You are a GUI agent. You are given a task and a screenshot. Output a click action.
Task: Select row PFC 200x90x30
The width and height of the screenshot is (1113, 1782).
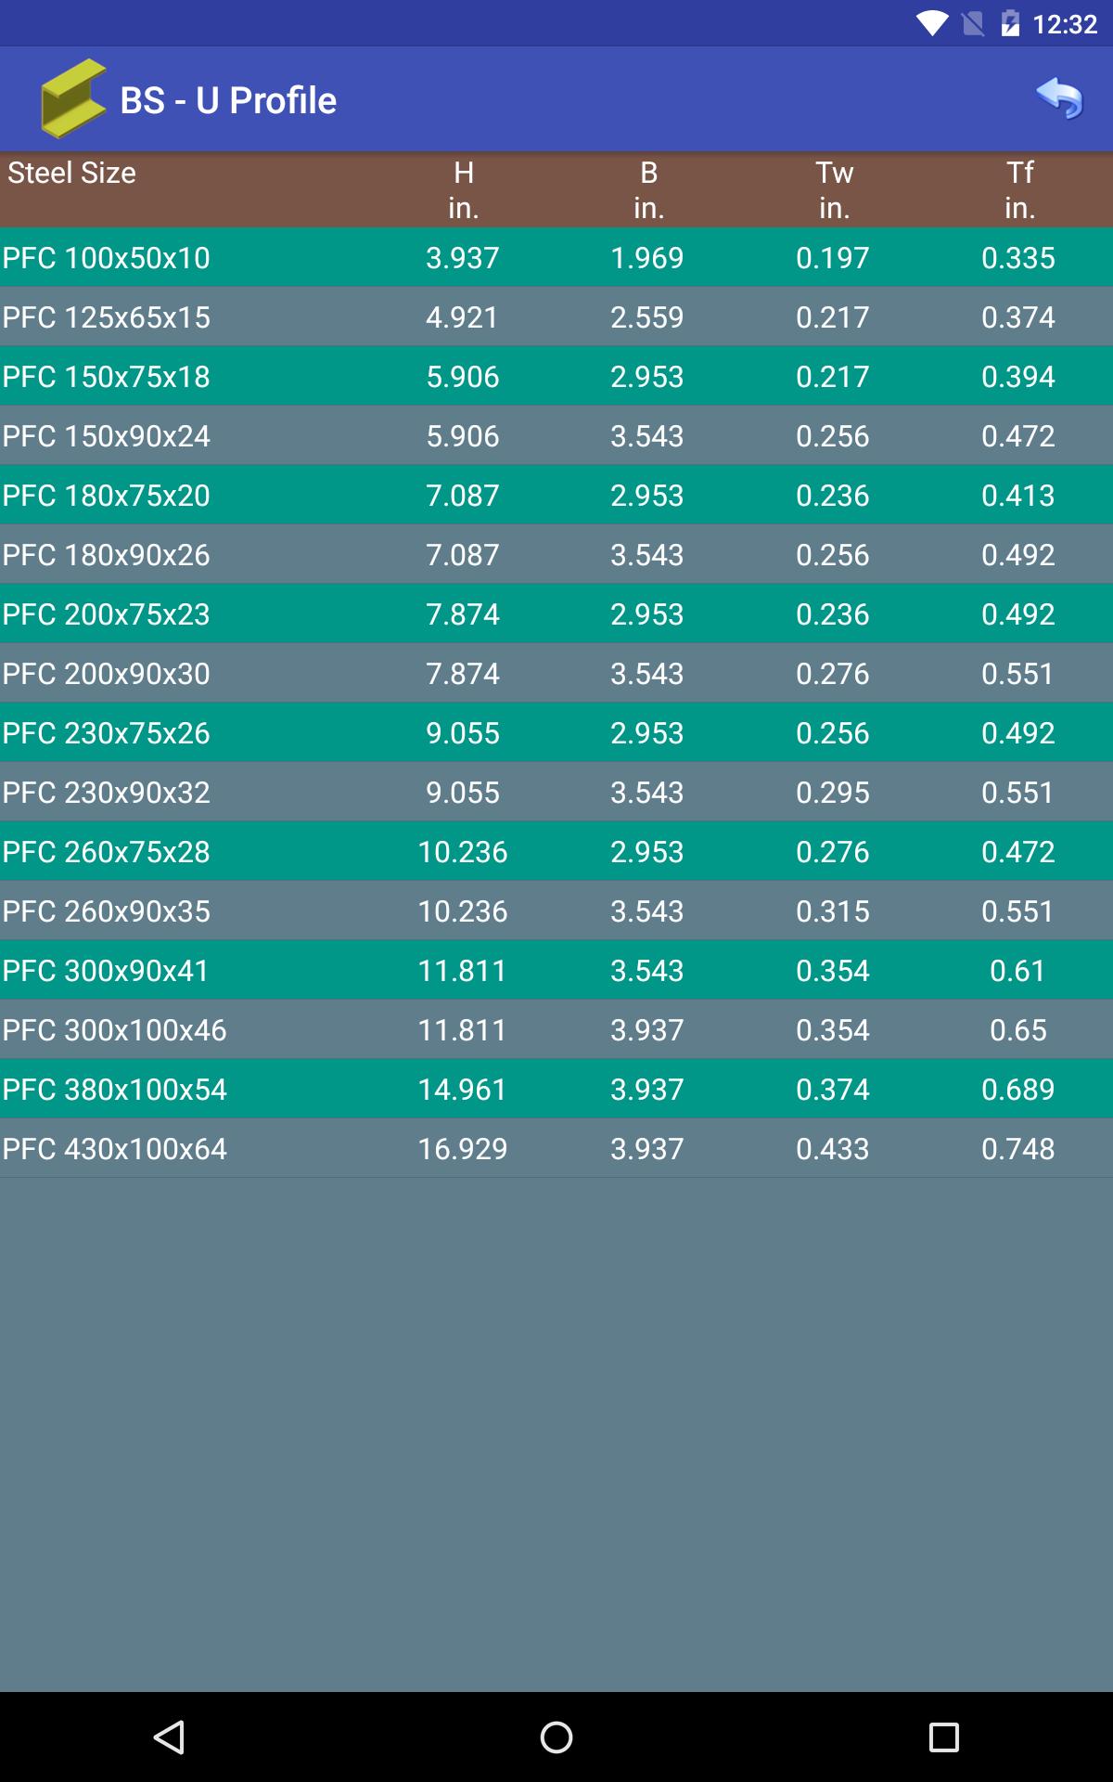556,673
